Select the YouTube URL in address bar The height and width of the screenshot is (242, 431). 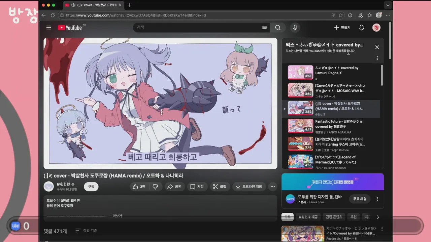click(x=136, y=15)
